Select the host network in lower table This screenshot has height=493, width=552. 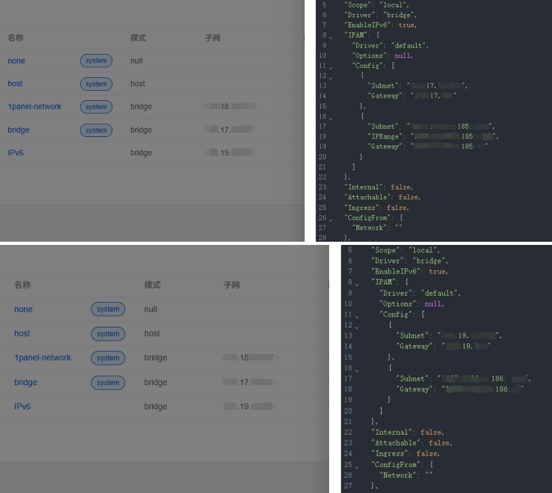click(22, 334)
